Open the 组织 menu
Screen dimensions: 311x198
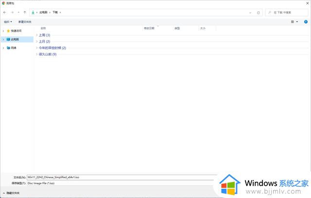8,22
